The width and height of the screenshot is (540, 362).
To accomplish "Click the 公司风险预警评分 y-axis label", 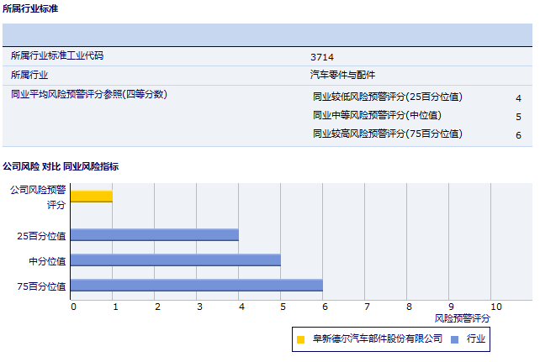I will [x=37, y=197].
